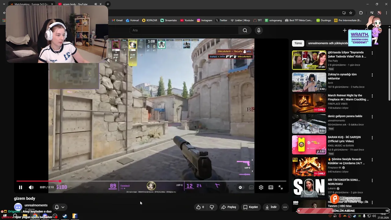Dislike the video with thumbs-down
391x220 pixels.
(x=212, y=207)
